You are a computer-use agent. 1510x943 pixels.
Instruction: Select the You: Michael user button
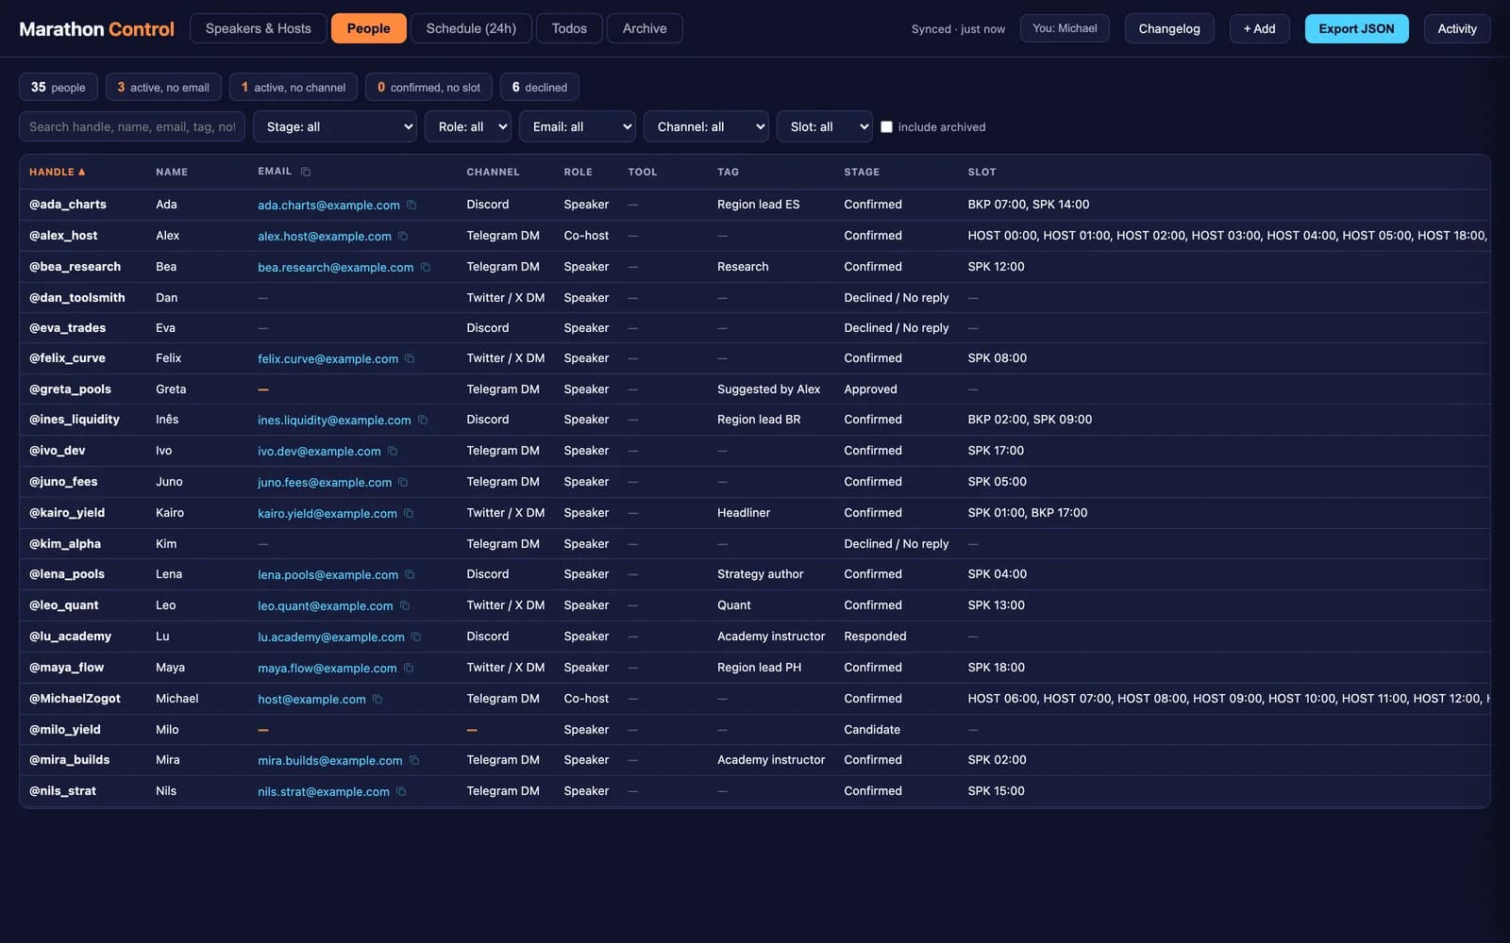[x=1065, y=28]
